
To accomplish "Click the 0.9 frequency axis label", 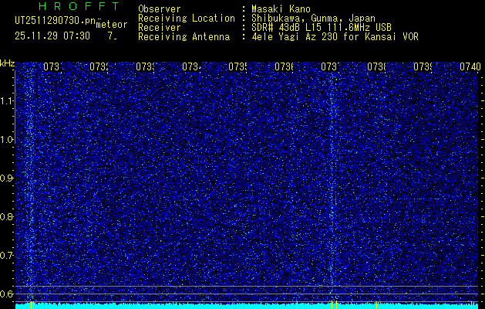I will tap(7, 178).
